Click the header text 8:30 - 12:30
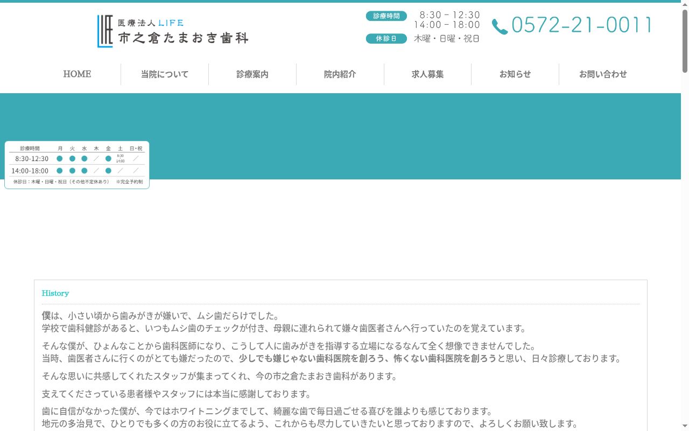This screenshot has width=689, height=431. click(x=450, y=15)
